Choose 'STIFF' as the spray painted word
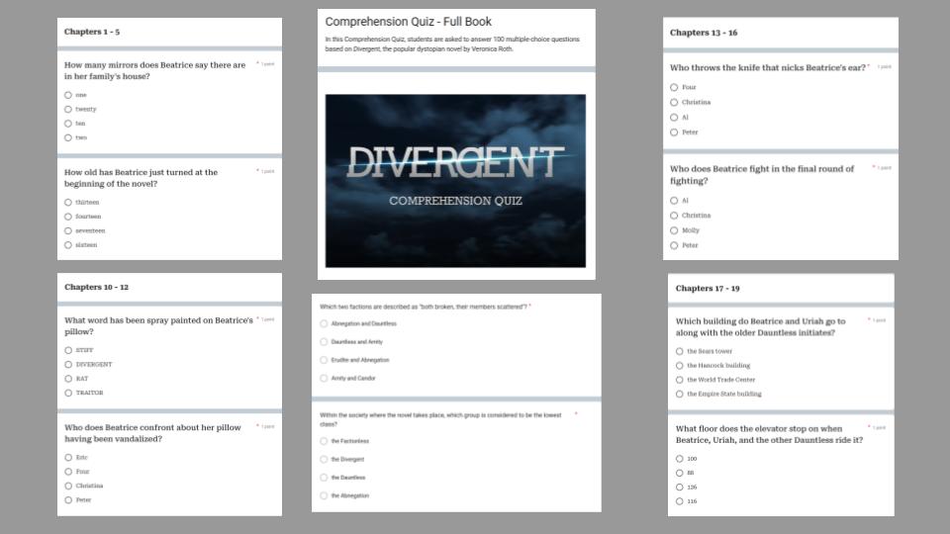 coord(68,350)
